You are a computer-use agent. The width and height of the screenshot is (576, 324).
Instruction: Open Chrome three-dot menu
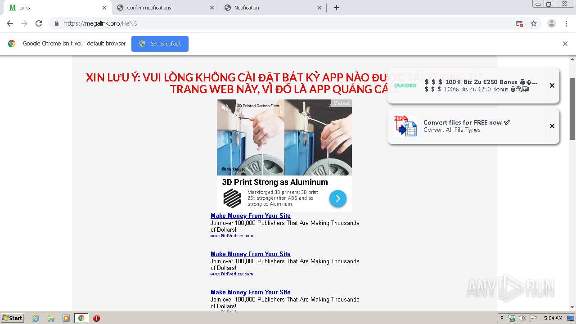click(567, 23)
